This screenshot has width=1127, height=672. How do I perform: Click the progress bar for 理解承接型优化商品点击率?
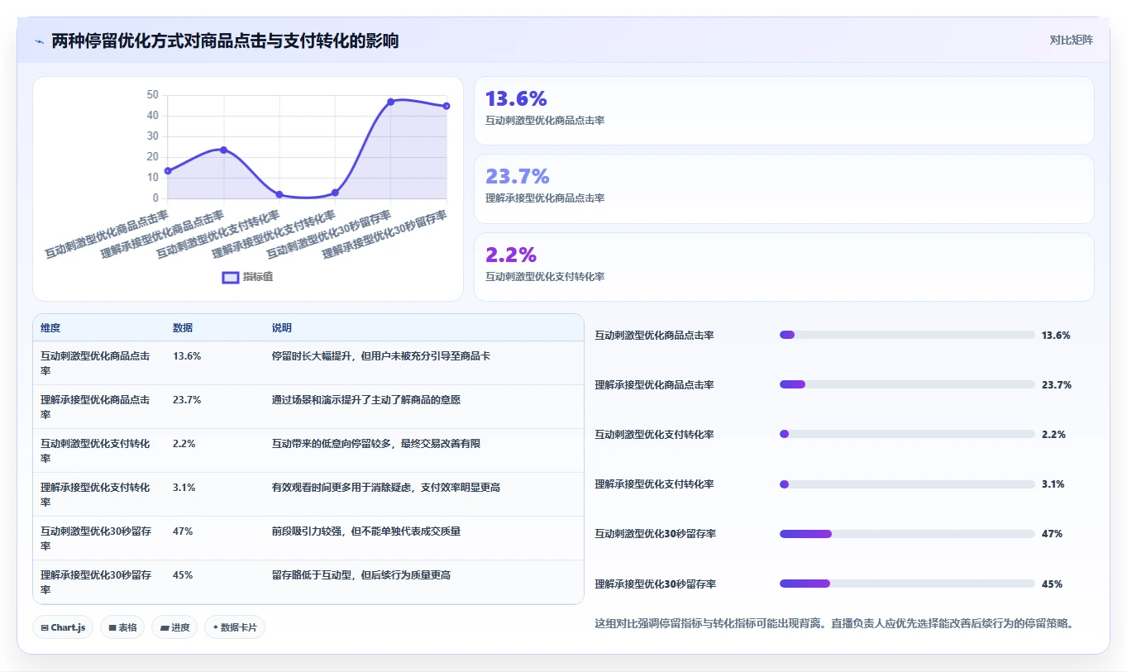tap(907, 384)
